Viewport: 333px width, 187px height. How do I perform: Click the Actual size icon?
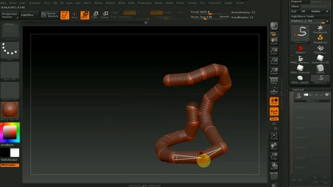(x=274, y=61)
